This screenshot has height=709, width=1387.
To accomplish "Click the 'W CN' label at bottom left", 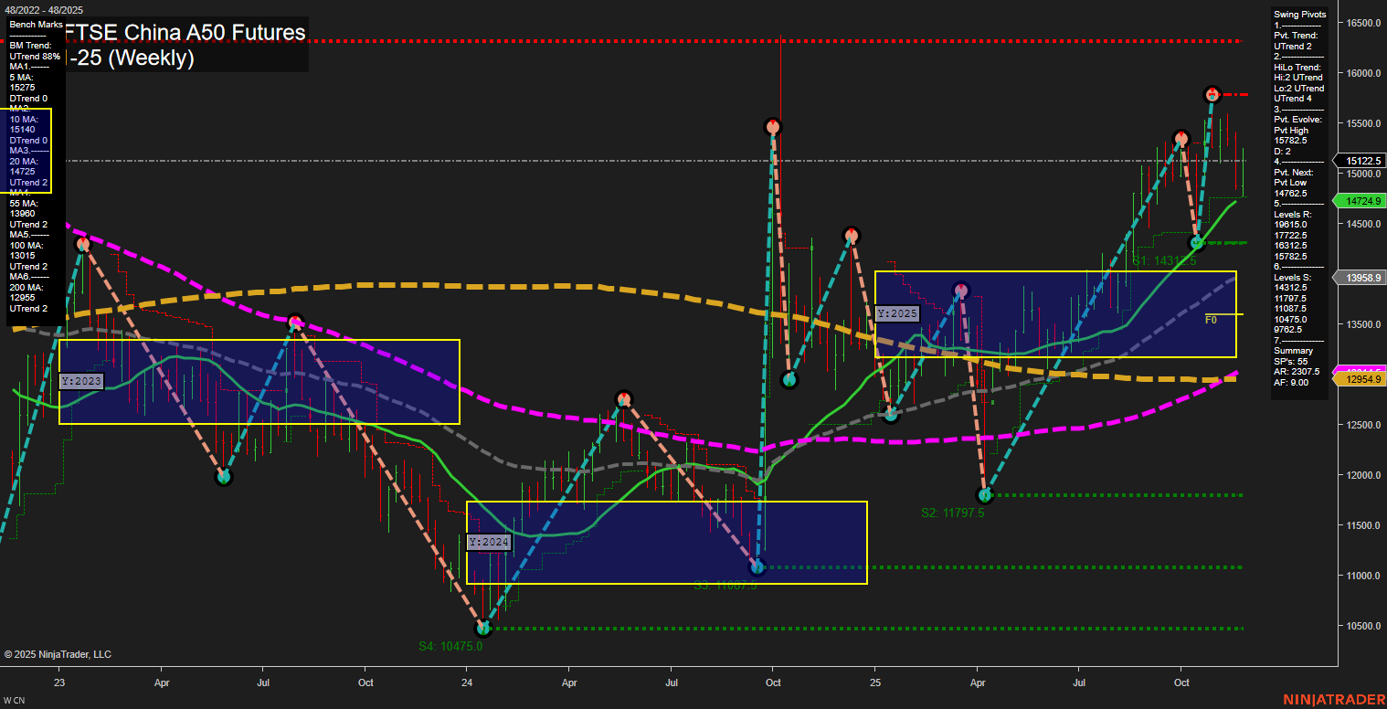I will point(15,700).
